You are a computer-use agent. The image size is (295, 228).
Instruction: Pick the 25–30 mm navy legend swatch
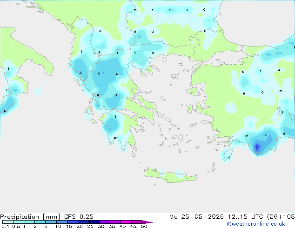(x=94, y=222)
